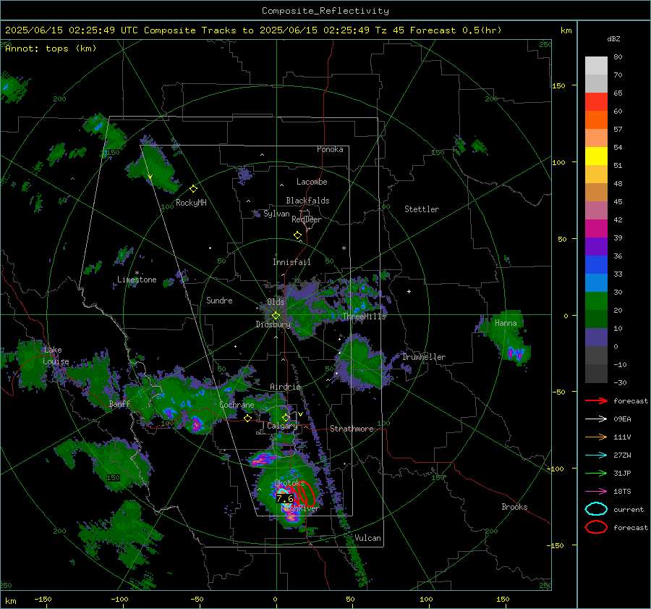The width and height of the screenshot is (651, 609).
Task: Pick the magenta 18TS track arrow
Action: 596,492
